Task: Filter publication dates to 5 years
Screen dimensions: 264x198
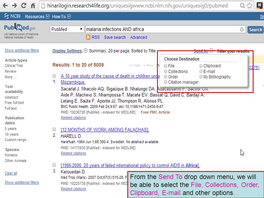Action: [x=11, y=129]
